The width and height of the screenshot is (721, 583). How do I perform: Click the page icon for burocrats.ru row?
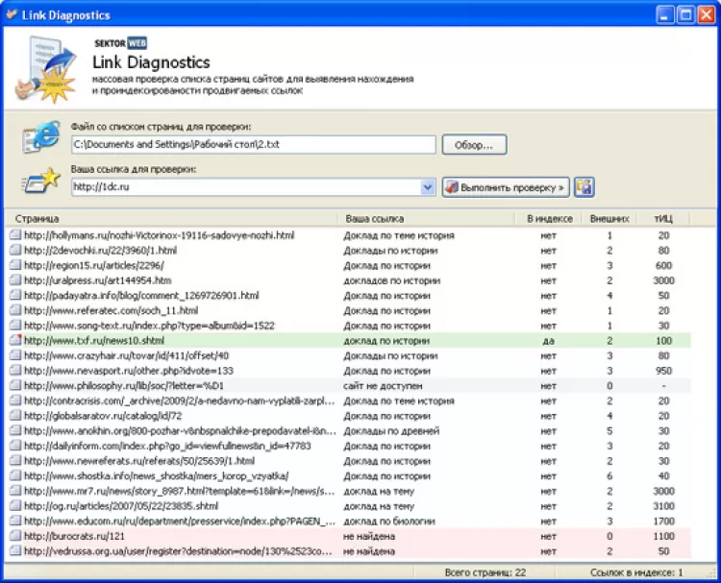[x=15, y=536]
